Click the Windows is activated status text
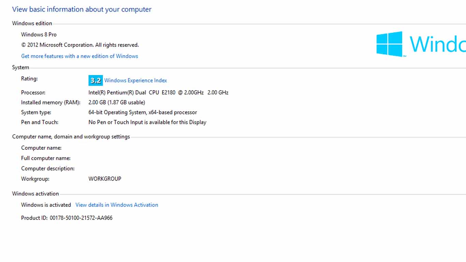The width and height of the screenshot is (466, 262). point(46,205)
